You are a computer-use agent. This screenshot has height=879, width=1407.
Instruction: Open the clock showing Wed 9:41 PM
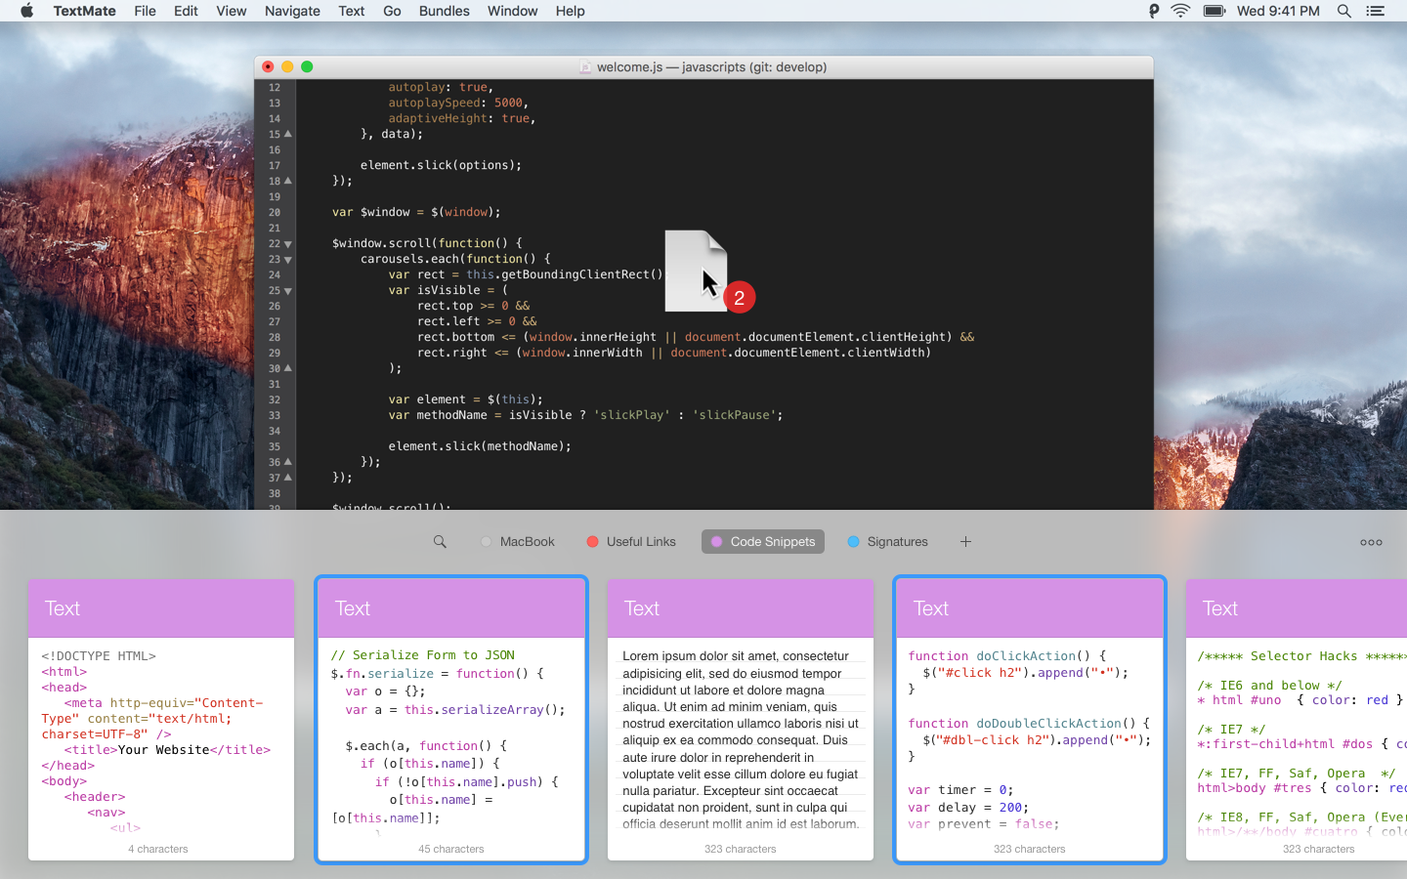point(1278,11)
